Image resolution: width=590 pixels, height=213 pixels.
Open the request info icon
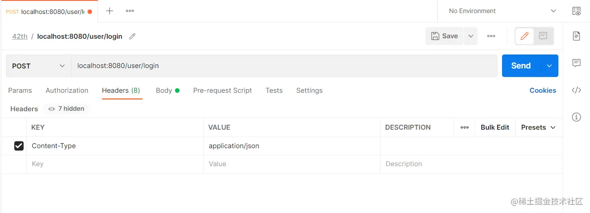(576, 117)
